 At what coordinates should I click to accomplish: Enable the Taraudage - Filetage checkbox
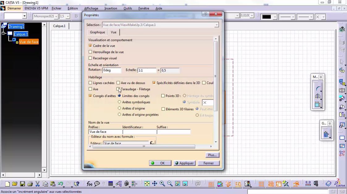pyautogui.click(x=119, y=89)
